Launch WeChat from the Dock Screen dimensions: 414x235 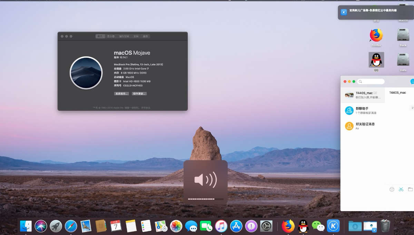coord(318,226)
